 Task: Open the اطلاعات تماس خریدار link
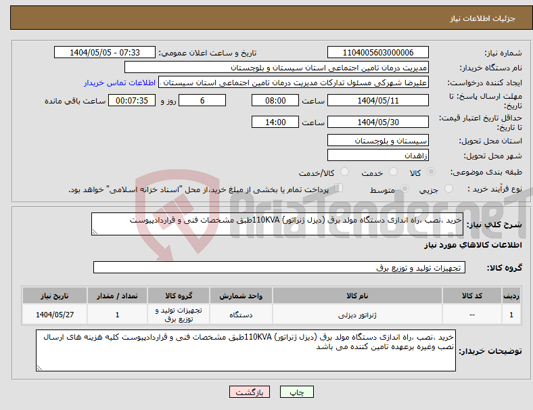[120, 83]
